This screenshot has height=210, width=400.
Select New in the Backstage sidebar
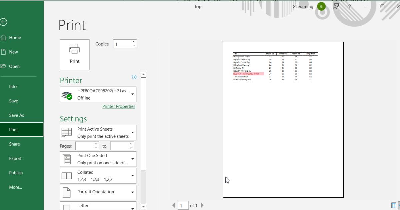tap(22, 52)
